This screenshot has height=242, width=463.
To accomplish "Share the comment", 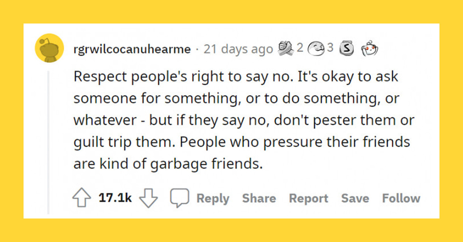I will click(259, 198).
